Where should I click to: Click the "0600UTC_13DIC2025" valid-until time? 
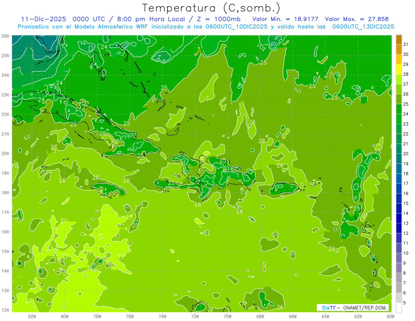363,27
